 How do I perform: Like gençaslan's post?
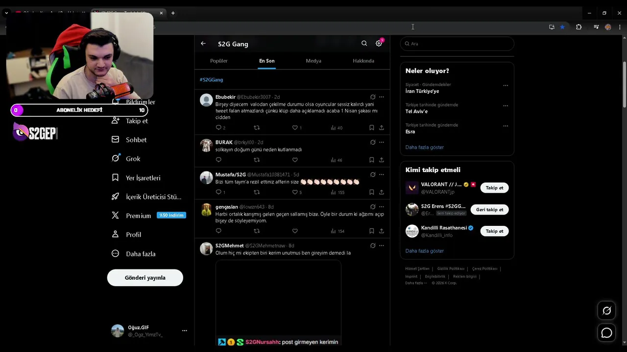[x=295, y=231]
